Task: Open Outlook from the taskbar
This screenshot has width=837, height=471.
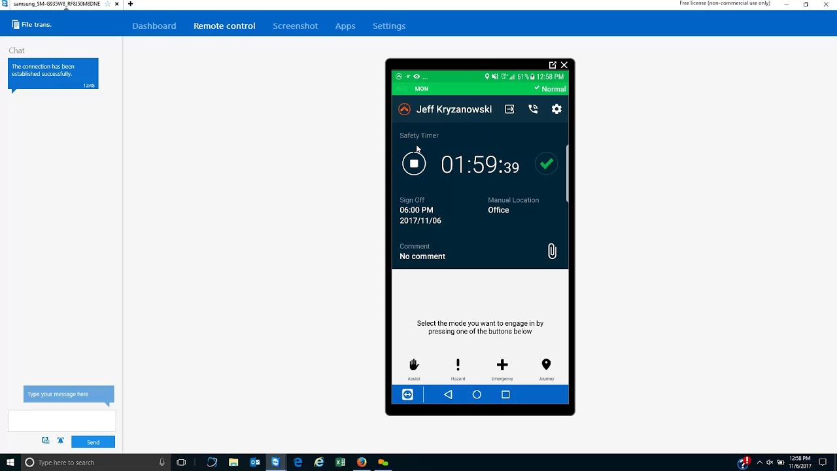Action: pos(255,462)
